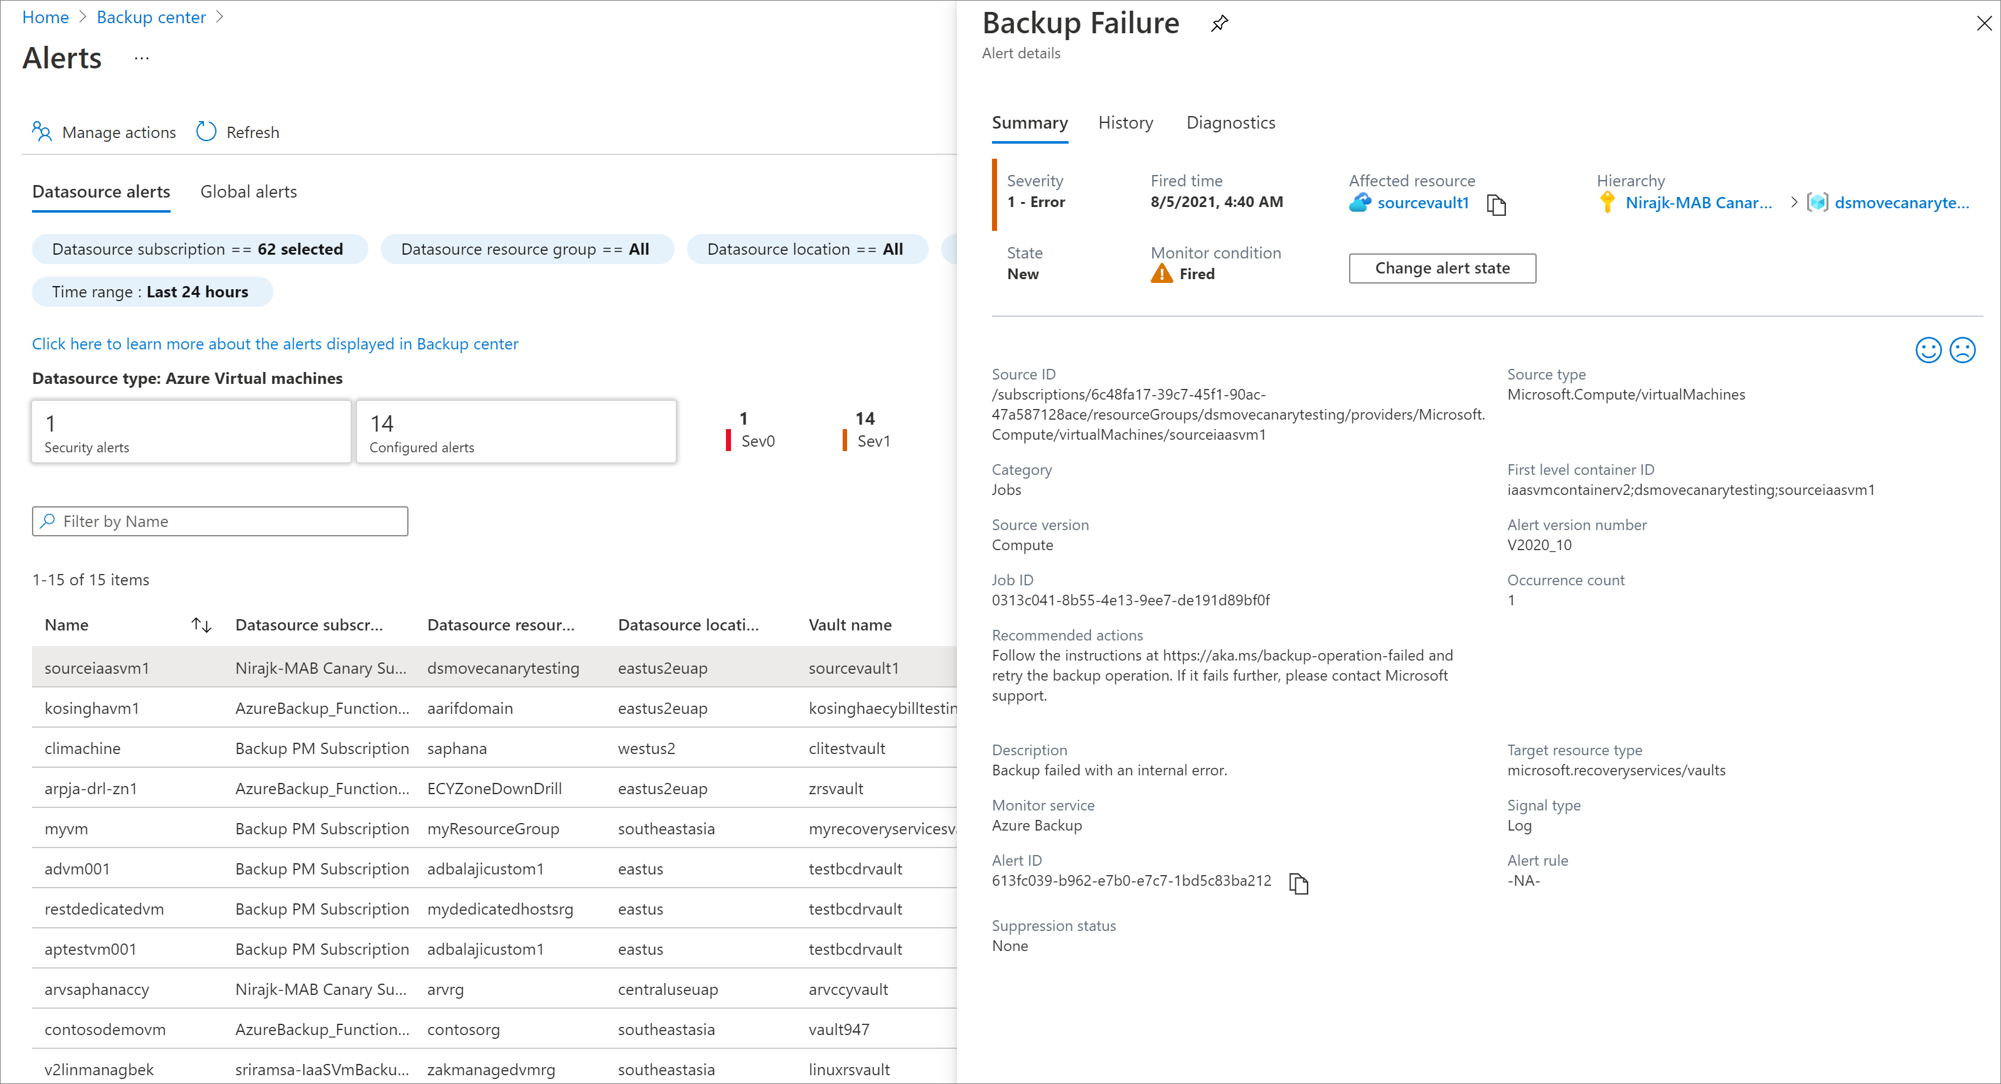Click the Refresh icon in Alerts toolbar

206,131
